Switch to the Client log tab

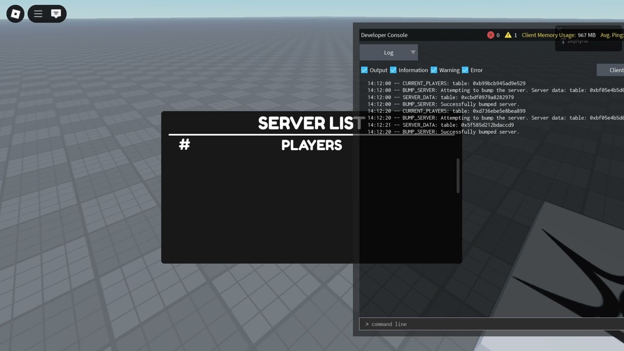610,70
